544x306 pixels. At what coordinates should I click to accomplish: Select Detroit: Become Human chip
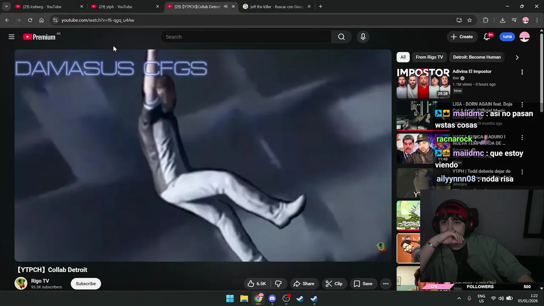click(x=477, y=57)
